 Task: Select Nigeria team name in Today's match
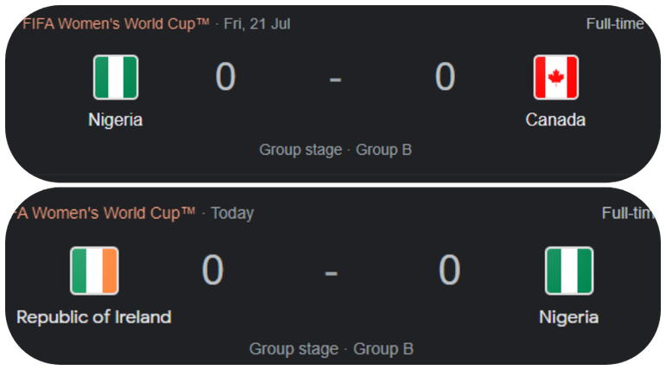[568, 317]
